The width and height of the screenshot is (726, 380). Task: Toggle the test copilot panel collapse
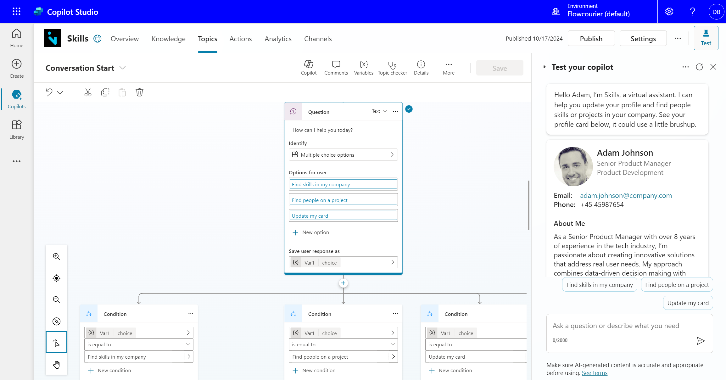coord(543,67)
